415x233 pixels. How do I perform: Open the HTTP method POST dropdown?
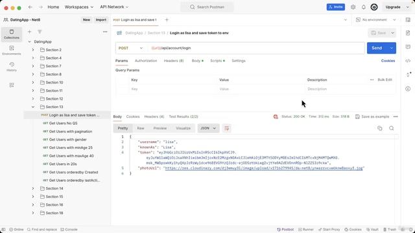[x=130, y=48]
